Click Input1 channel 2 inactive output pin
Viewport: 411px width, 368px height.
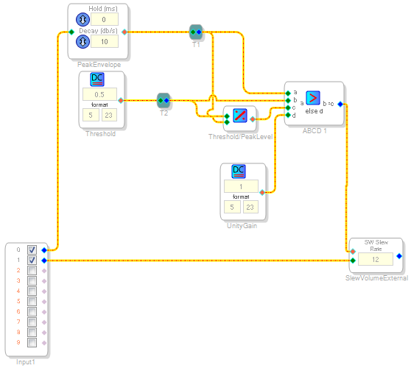point(44,271)
